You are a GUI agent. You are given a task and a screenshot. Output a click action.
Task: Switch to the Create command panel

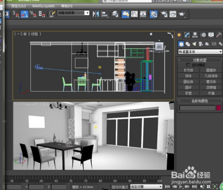click(x=179, y=35)
